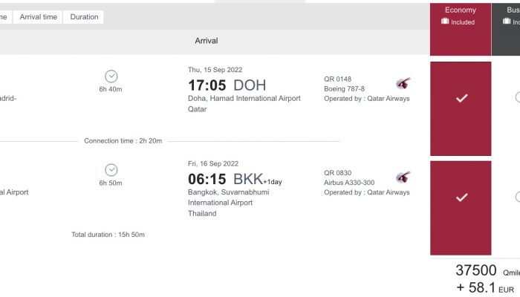Click the clock icon above 6h 40m
This screenshot has width=520, height=297.
111,76
